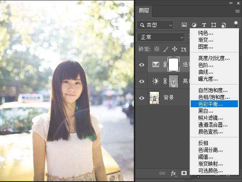242x182 pixels.
Task: Add layer mask icon at bottom
Action: click(184, 173)
